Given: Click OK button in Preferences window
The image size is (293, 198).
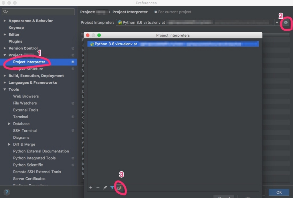Looking at the screenshot, I should coord(279,192).
